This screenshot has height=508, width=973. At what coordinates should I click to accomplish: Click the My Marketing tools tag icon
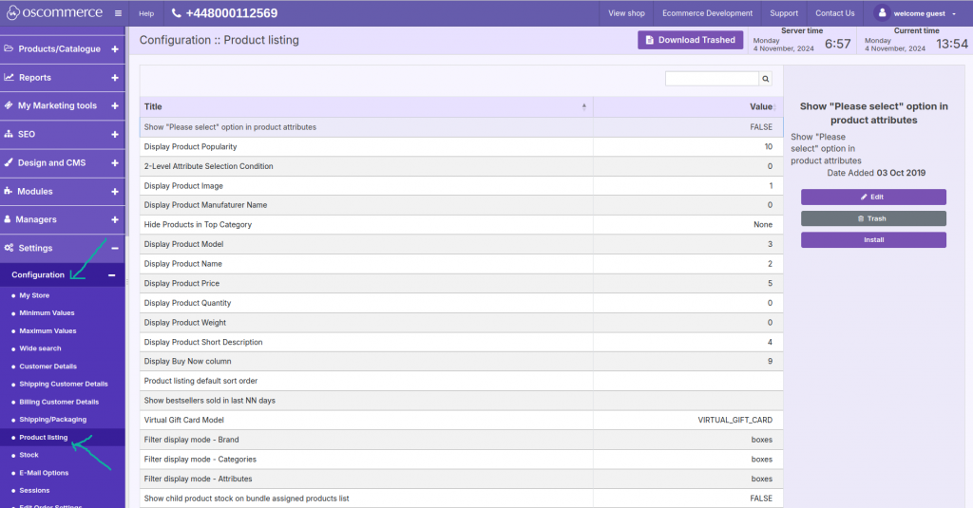click(8, 105)
